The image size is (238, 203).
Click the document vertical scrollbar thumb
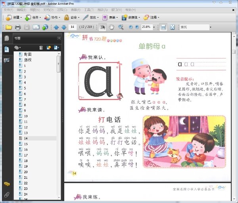pyautogui.click(x=234, y=52)
